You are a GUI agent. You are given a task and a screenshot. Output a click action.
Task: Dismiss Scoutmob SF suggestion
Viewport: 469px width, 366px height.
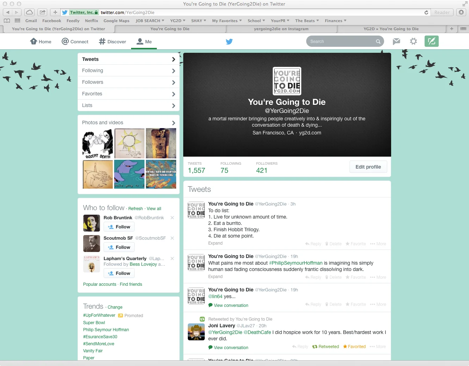172,238
